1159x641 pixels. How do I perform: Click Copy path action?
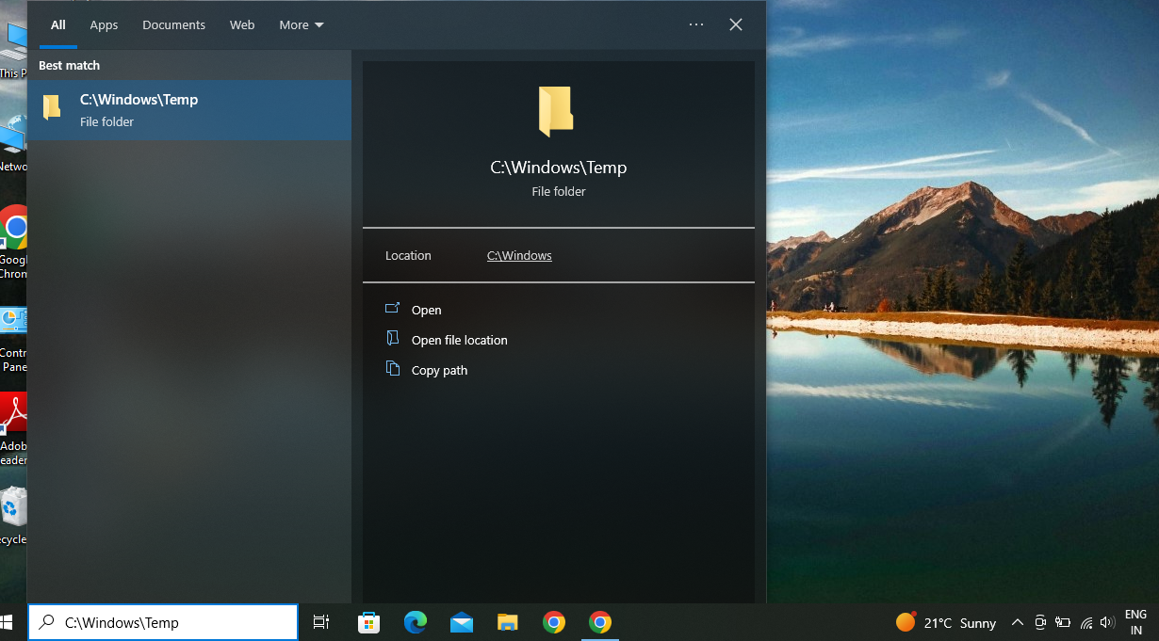click(x=439, y=371)
